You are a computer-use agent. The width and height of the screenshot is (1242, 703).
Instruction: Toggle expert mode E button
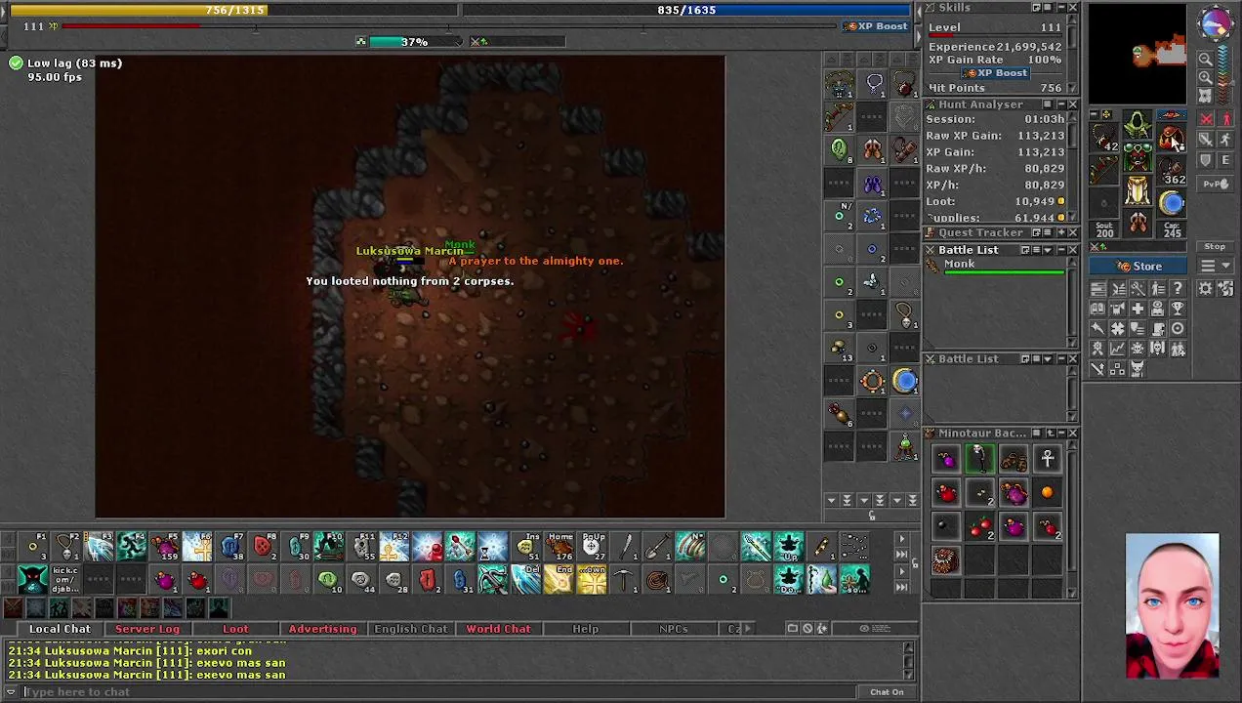click(1225, 159)
